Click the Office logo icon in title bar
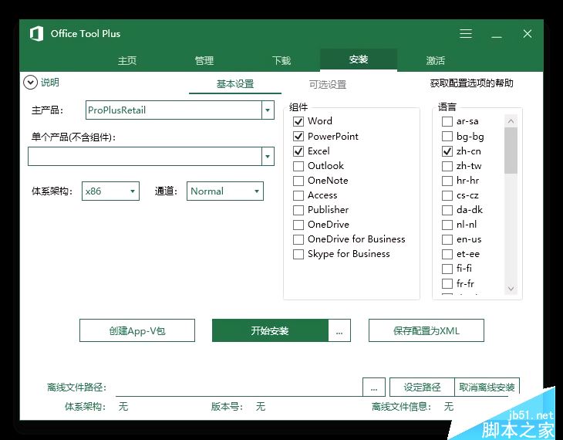This screenshot has width=563, height=440. 36,34
